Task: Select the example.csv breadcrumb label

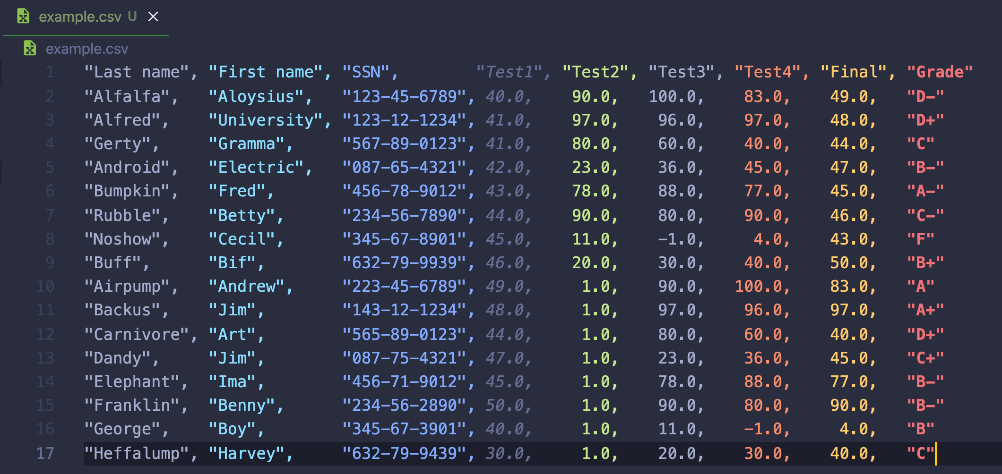Action: 86,49
